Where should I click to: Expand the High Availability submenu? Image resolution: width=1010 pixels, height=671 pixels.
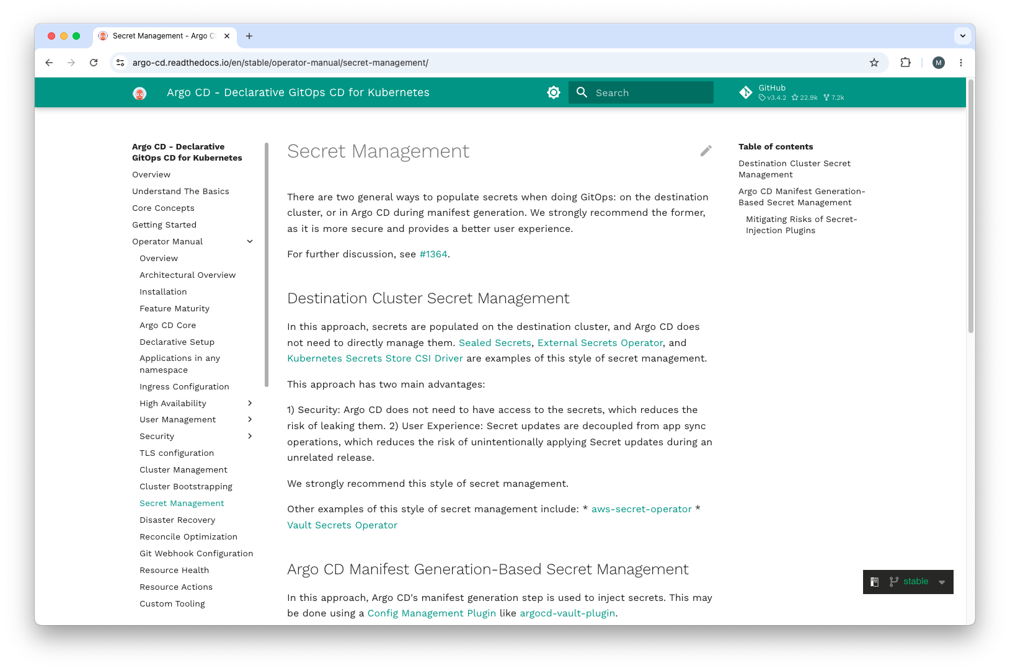coord(250,403)
